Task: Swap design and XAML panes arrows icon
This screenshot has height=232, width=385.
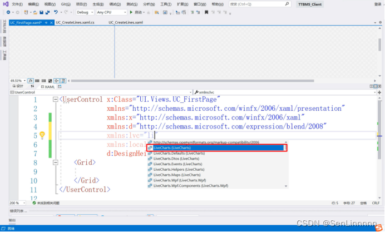Action: tap(32, 86)
